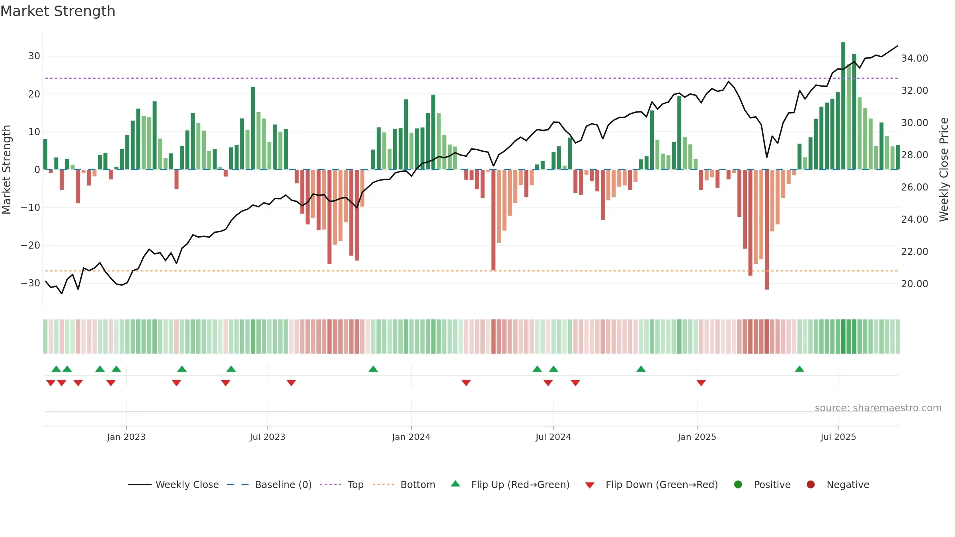The image size is (955, 537).
Task: Click the red flip-down triangle just after Jan 2025
Action: coord(701,383)
